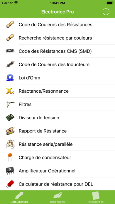
Task: Click the resistor icon beside Code de Couleurs des Résistances
Action: (10, 24)
